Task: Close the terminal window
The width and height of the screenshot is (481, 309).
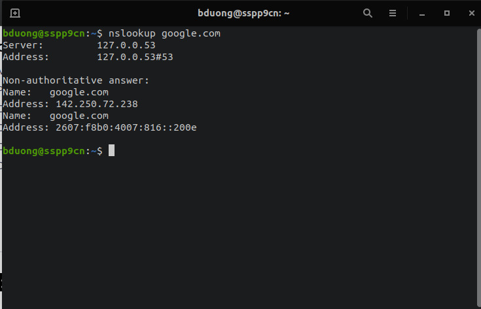Action: click(x=470, y=13)
